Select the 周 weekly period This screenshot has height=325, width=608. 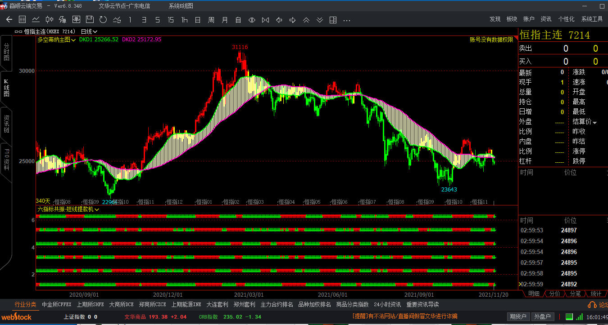click(x=211, y=20)
